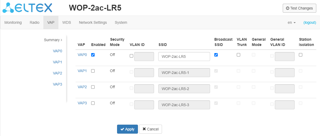Click the Apply button
Viewport: 320px width, 136px height.
click(127, 129)
